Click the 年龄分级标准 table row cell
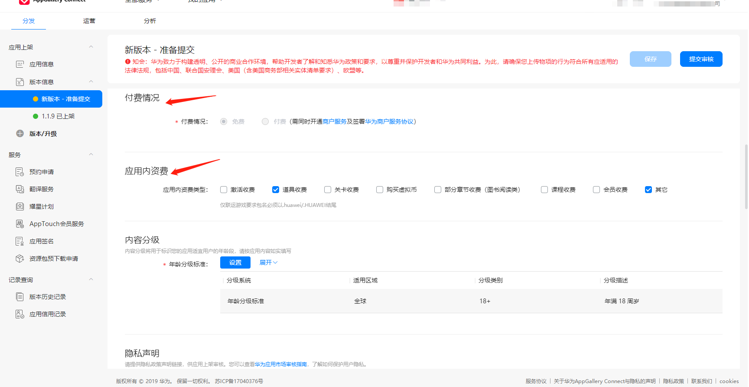 [x=246, y=301]
